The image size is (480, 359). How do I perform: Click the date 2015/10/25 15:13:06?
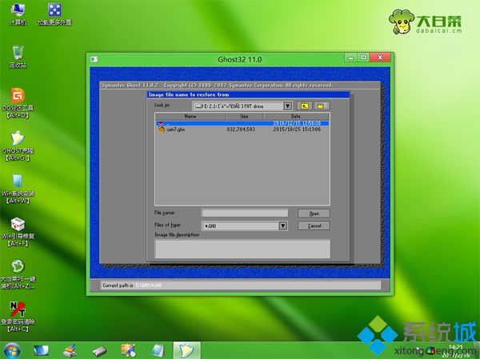tap(297, 130)
